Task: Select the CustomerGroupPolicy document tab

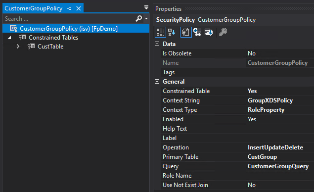Action: click(x=34, y=8)
